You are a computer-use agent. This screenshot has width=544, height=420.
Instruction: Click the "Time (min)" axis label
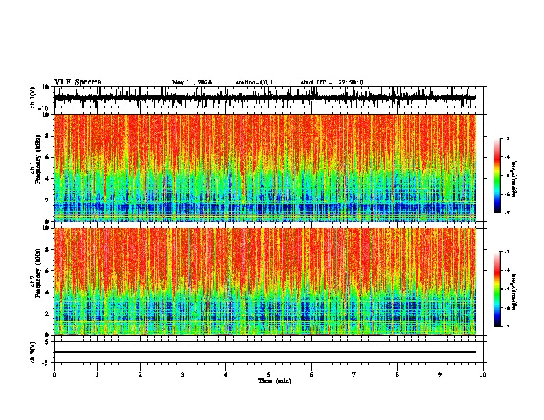[275, 380]
